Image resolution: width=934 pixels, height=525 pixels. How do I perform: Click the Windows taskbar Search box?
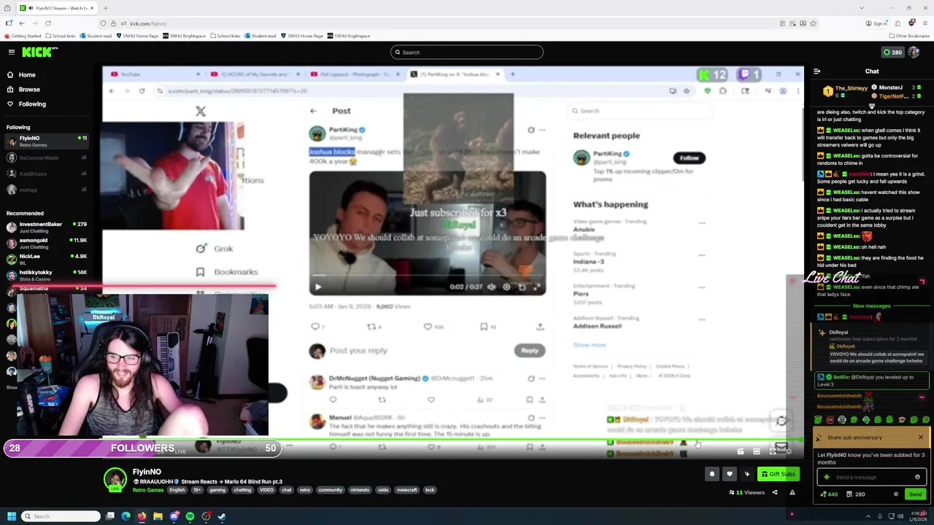pyautogui.click(x=61, y=516)
